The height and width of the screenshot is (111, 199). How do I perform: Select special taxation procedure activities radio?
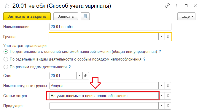pyautogui.click(x=6, y=59)
